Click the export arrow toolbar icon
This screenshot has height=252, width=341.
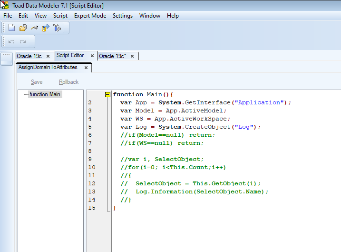pos(46,28)
